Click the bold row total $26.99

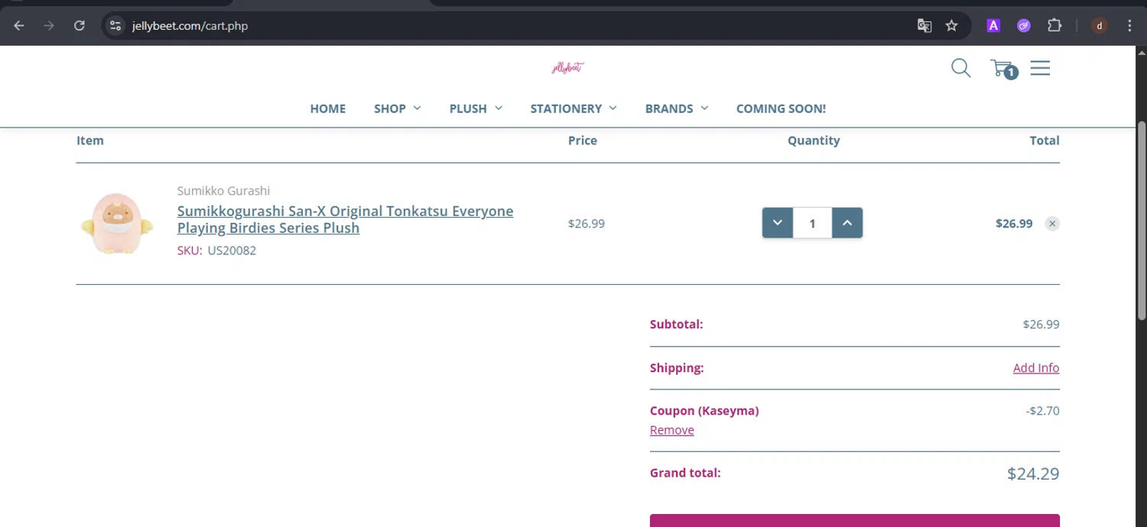point(1014,224)
